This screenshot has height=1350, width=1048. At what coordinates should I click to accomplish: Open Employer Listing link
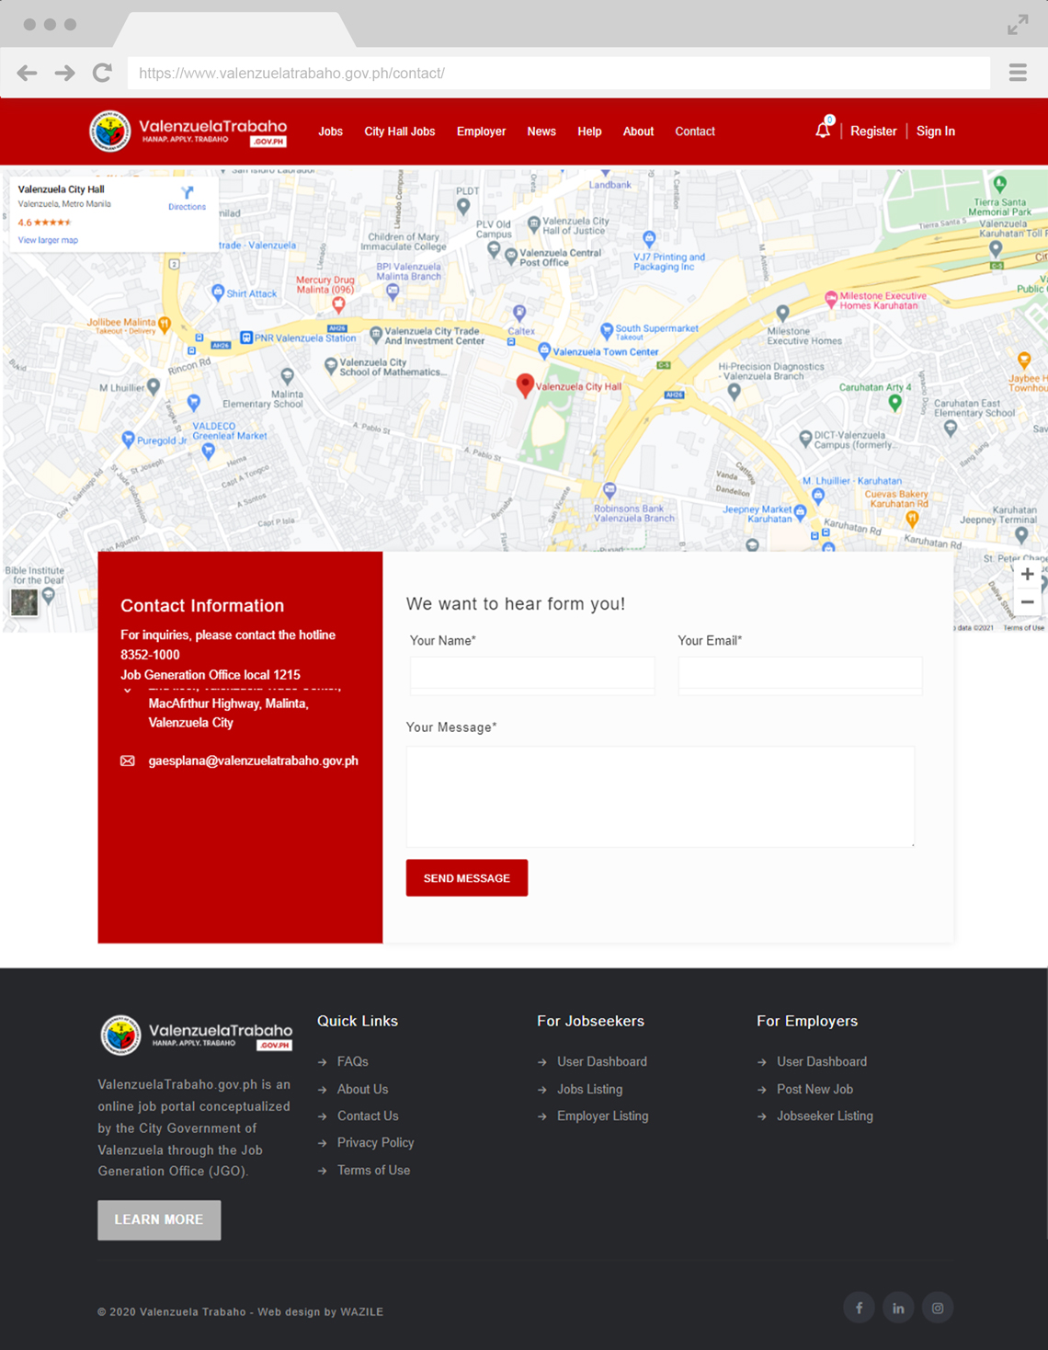603,1115
